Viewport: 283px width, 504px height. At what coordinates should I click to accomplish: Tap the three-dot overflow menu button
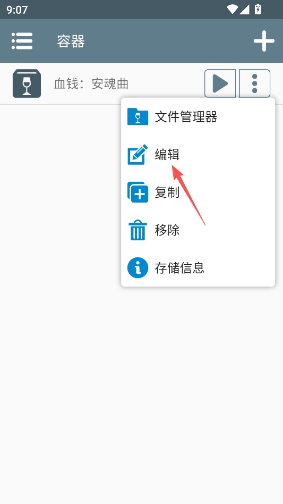pos(255,83)
